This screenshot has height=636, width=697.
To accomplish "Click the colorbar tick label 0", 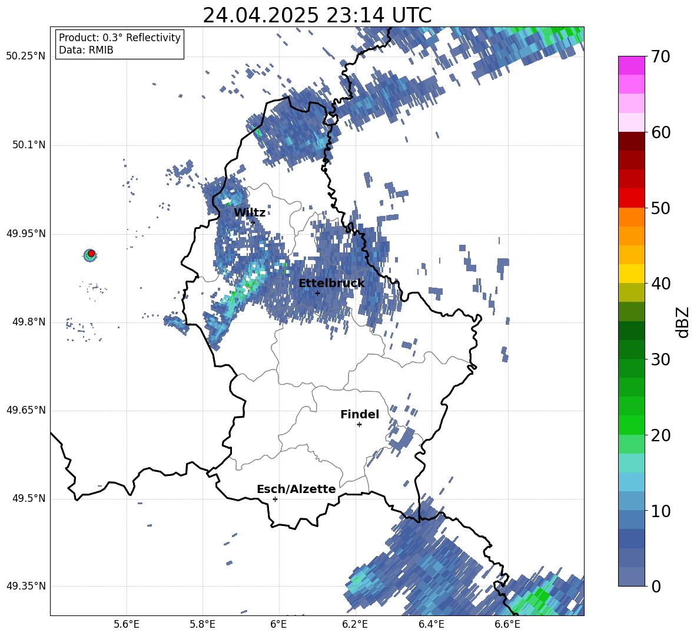I will tap(656, 586).
